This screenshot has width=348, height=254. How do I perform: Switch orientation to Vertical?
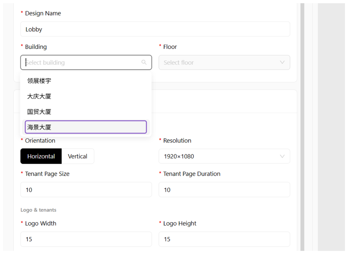coord(78,156)
